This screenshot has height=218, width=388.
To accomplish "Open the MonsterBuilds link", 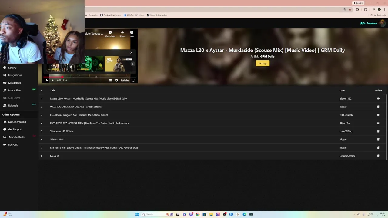I will point(17,137).
